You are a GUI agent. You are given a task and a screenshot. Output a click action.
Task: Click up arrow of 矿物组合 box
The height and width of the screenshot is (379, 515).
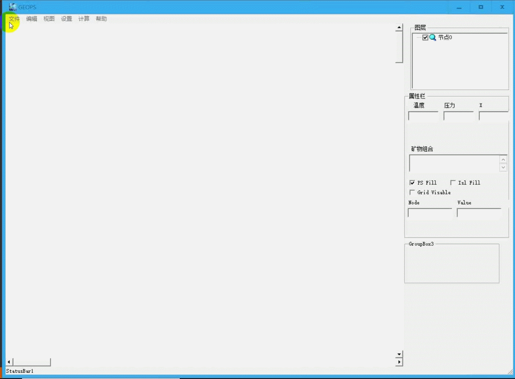tap(503, 160)
